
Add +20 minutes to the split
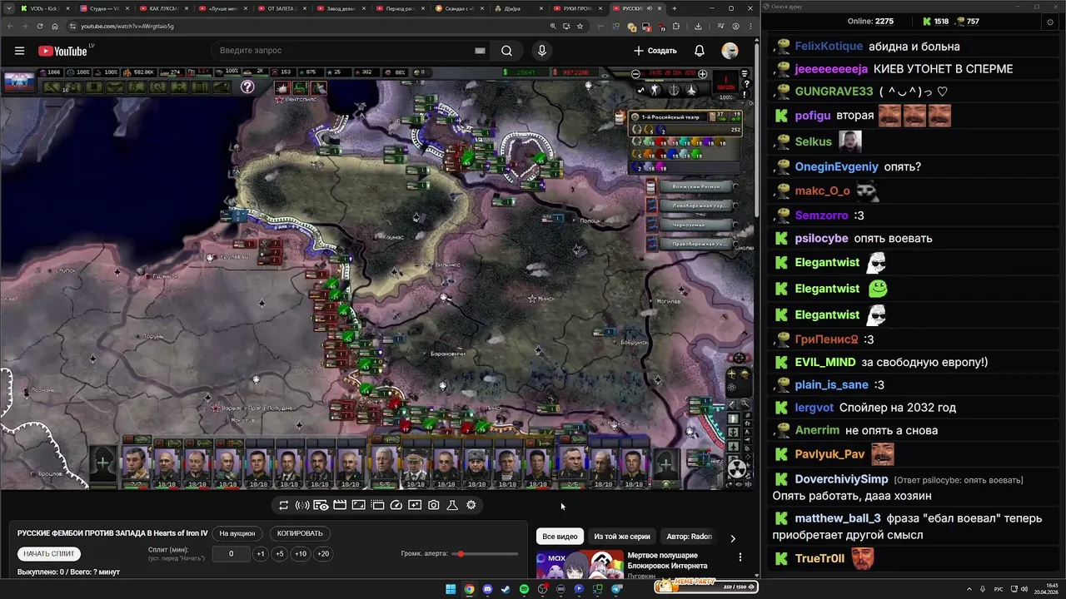(x=323, y=554)
